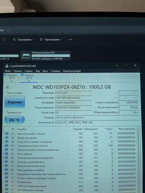This screenshot has height=193, width=145.
Task: Click the serial number field WD-WX32A61H2AS3
Action: [74, 98]
